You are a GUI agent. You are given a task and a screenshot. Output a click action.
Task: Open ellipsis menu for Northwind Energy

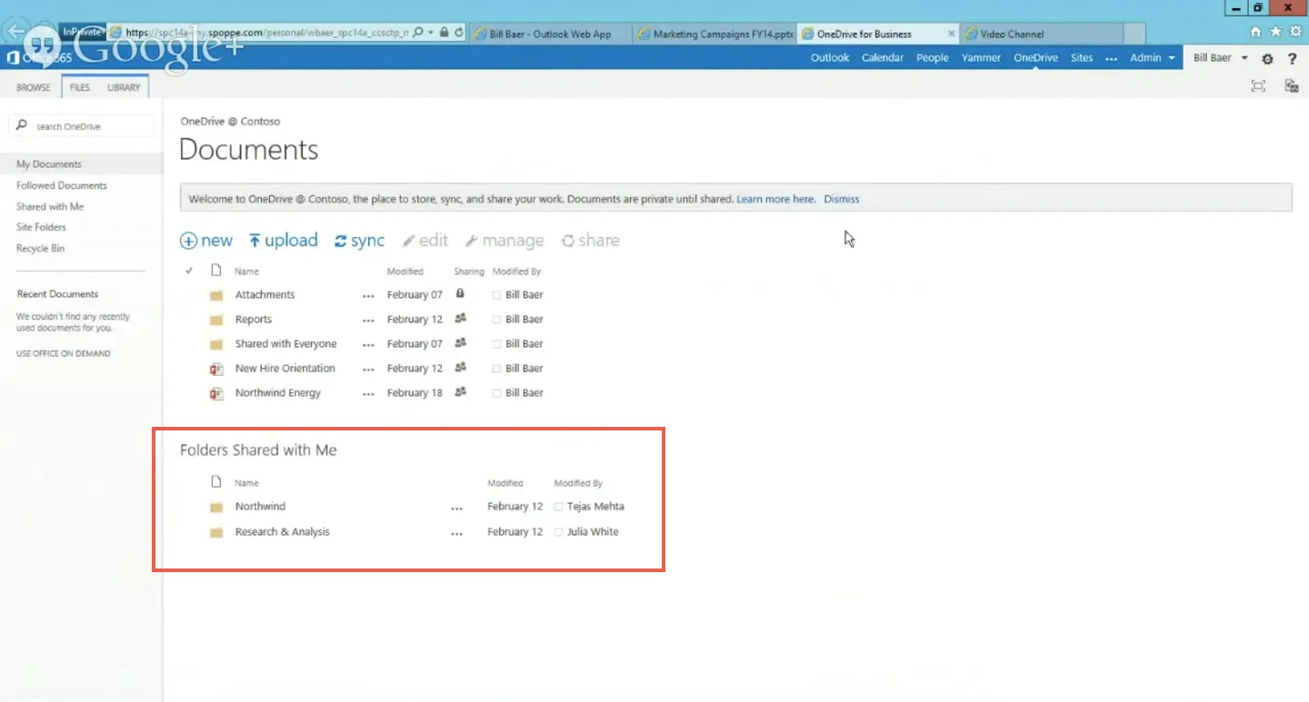pyautogui.click(x=368, y=394)
